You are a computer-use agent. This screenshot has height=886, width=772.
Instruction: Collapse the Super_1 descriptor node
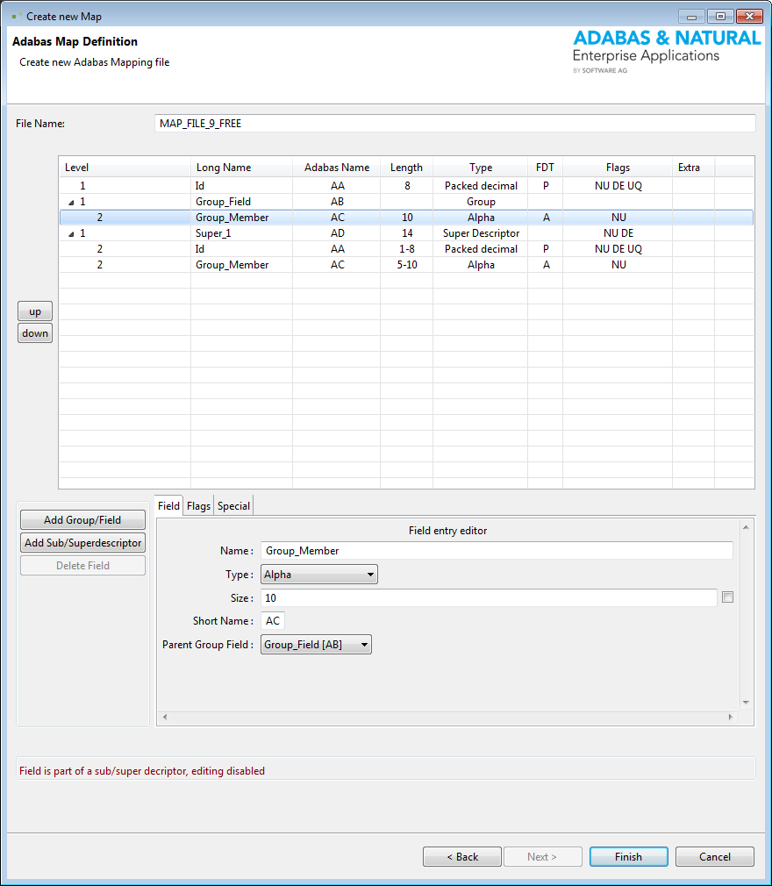tap(69, 232)
